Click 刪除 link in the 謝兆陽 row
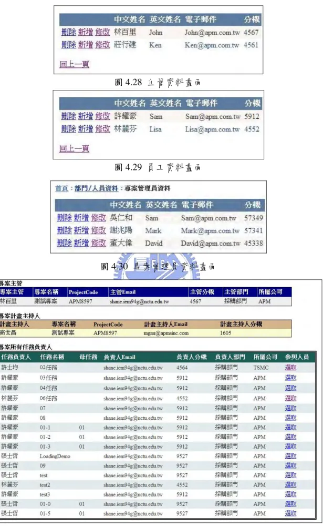Image resolution: width=323 pixels, height=526 pixels. click(64, 230)
